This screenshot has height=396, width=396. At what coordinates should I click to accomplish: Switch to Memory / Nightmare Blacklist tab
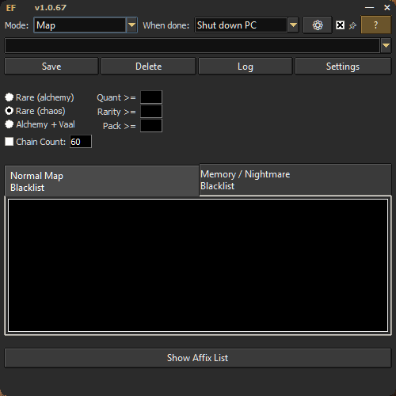295,180
